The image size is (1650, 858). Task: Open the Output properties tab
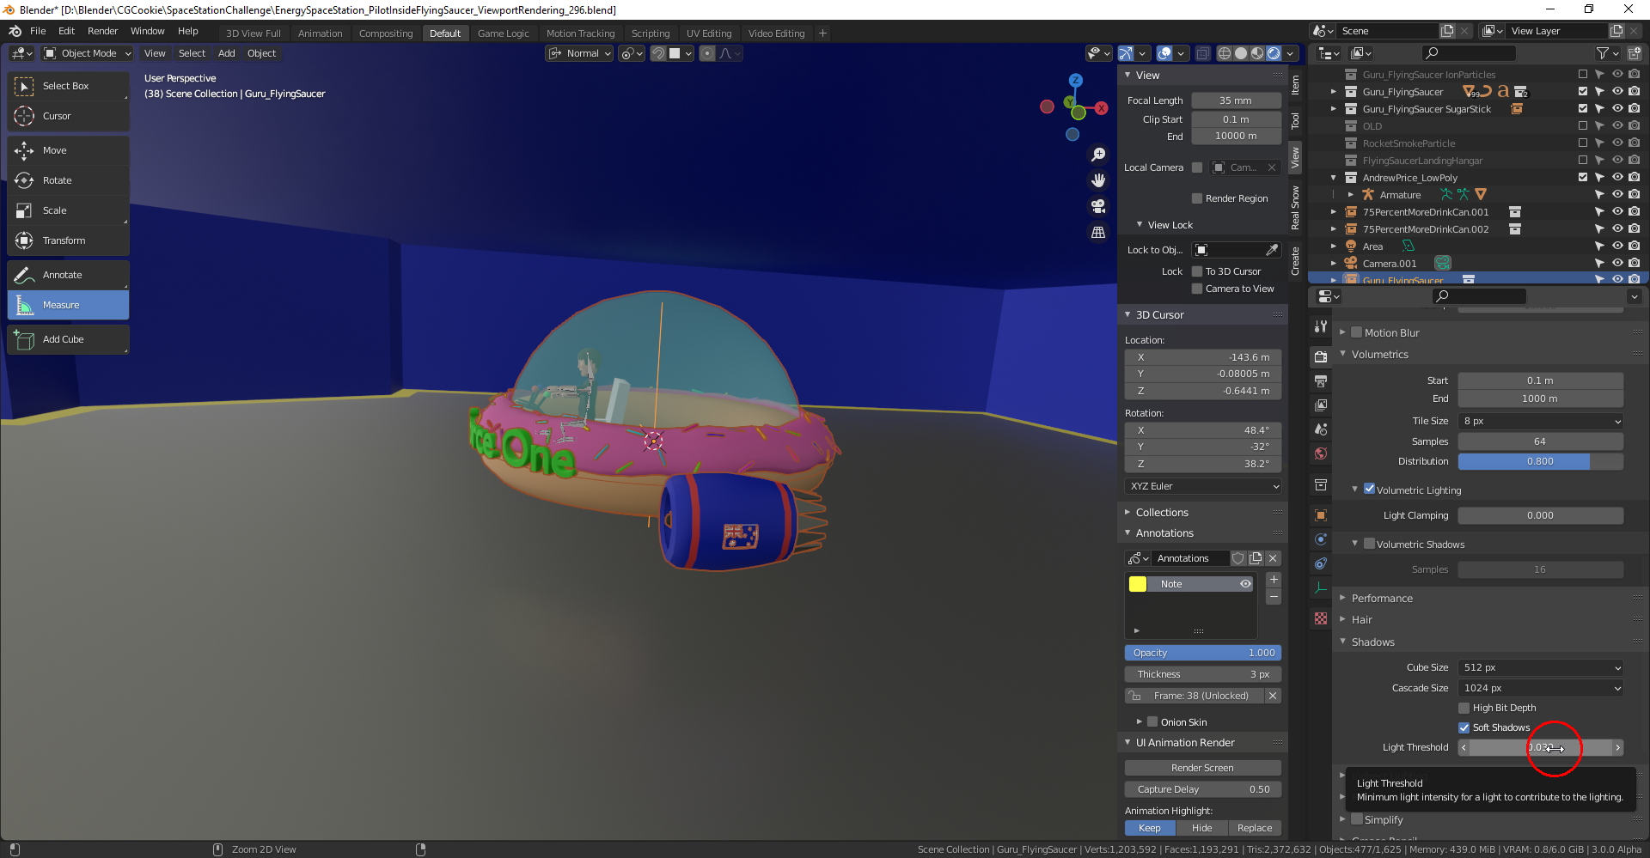tap(1321, 380)
